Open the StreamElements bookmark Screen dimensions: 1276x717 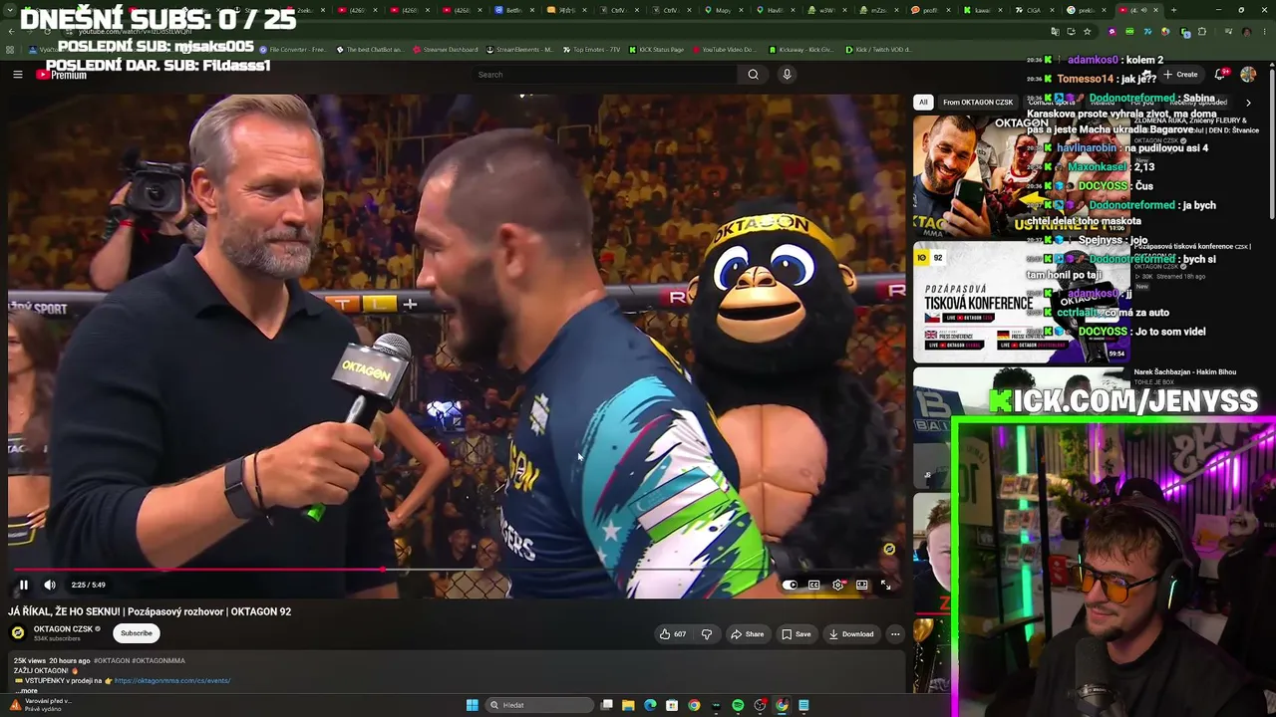pyautogui.click(x=519, y=49)
